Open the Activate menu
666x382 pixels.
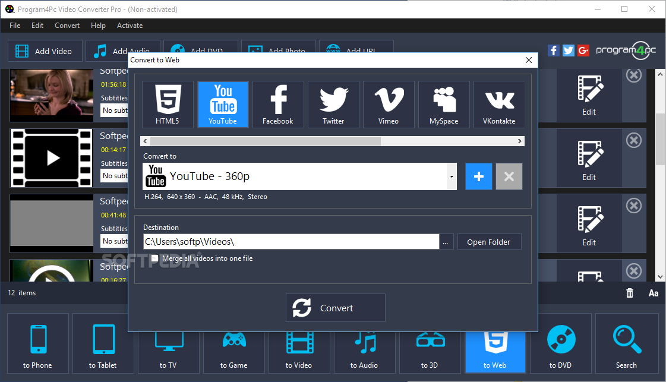[130, 26]
